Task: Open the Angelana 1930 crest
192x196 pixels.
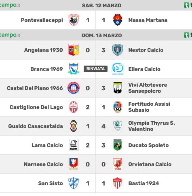Action: (x=74, y=50)
